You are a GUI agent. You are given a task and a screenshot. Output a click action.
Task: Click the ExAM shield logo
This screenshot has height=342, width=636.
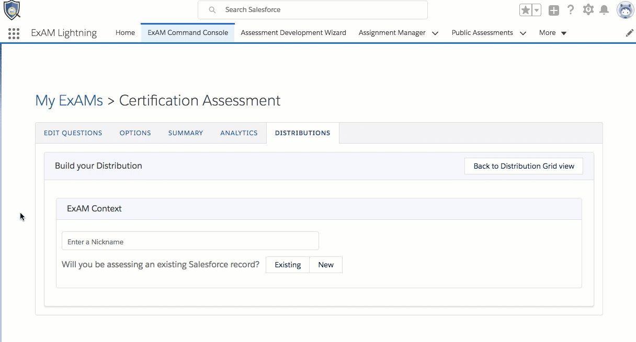12,10
